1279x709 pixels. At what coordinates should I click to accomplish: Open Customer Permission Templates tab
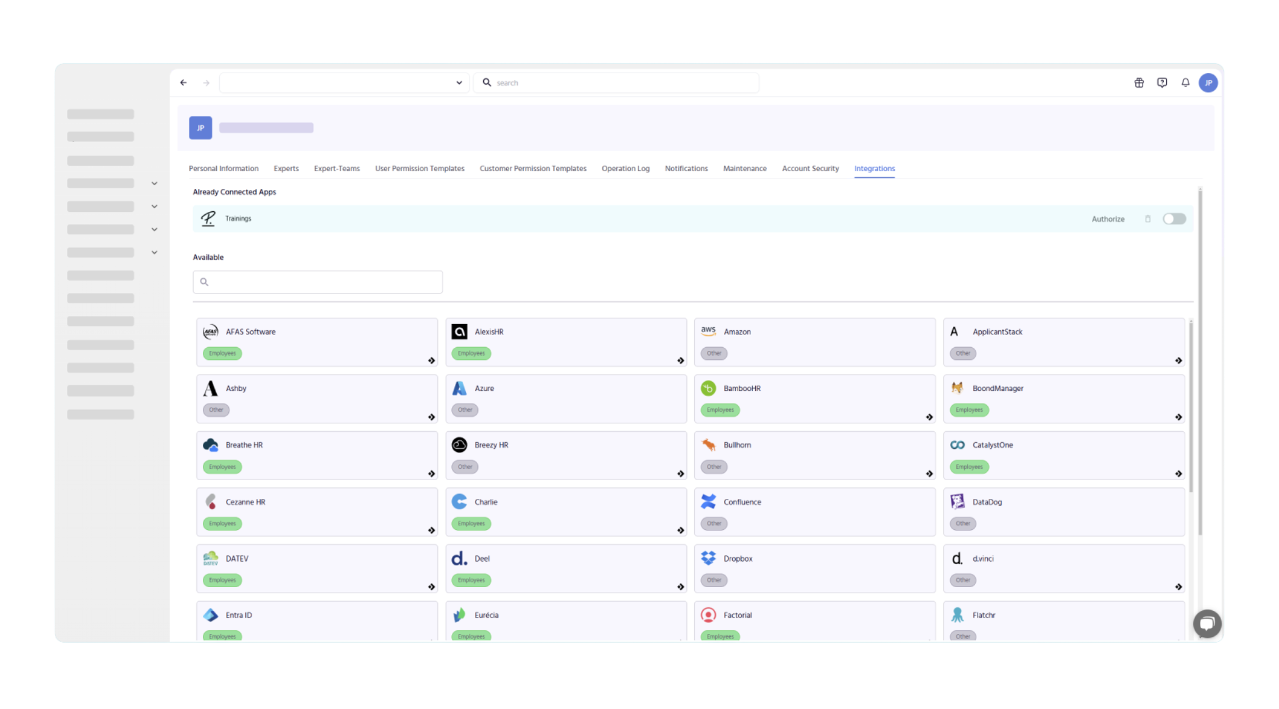[533, 169]
